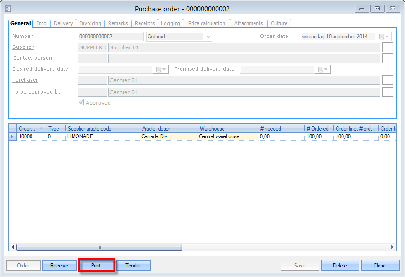Toggle the Approved checkbox
Image resolution: width=405 pixels, height=277 pixels.
point(81,103)
